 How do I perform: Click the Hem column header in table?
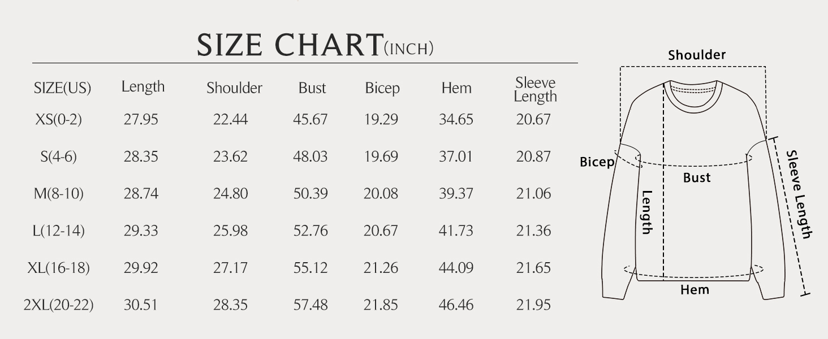(x=456, y=88)
